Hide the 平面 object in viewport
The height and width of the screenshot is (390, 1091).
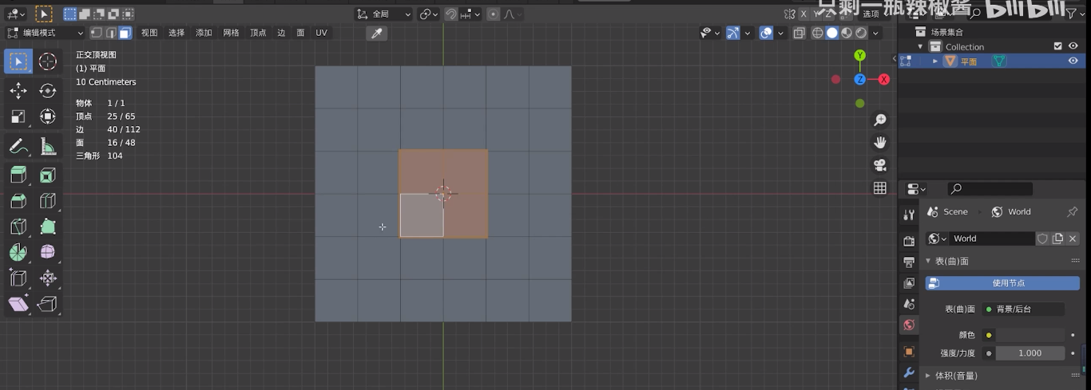click(x=1073, y=61)
